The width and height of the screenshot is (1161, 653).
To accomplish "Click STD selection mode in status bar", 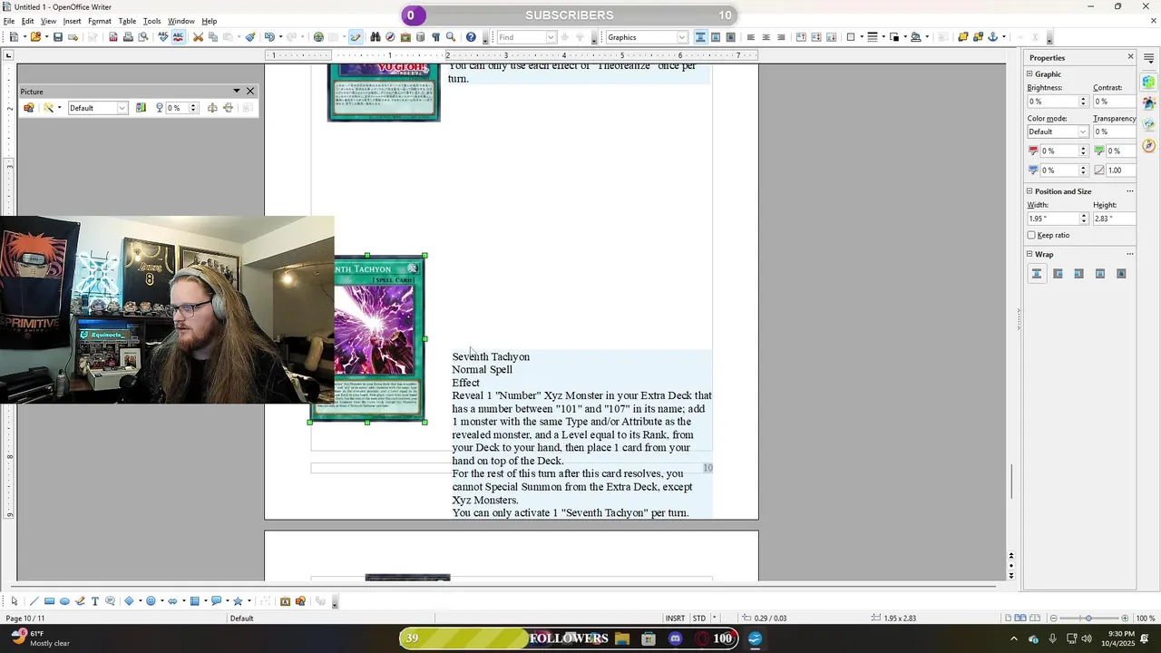I will pos(699,619).
